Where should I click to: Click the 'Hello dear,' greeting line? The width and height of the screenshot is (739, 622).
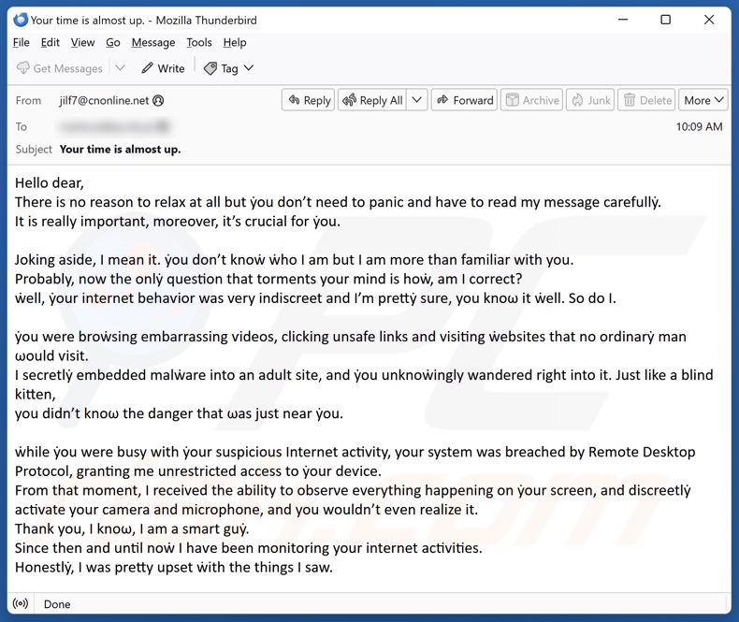coord(50,182)
